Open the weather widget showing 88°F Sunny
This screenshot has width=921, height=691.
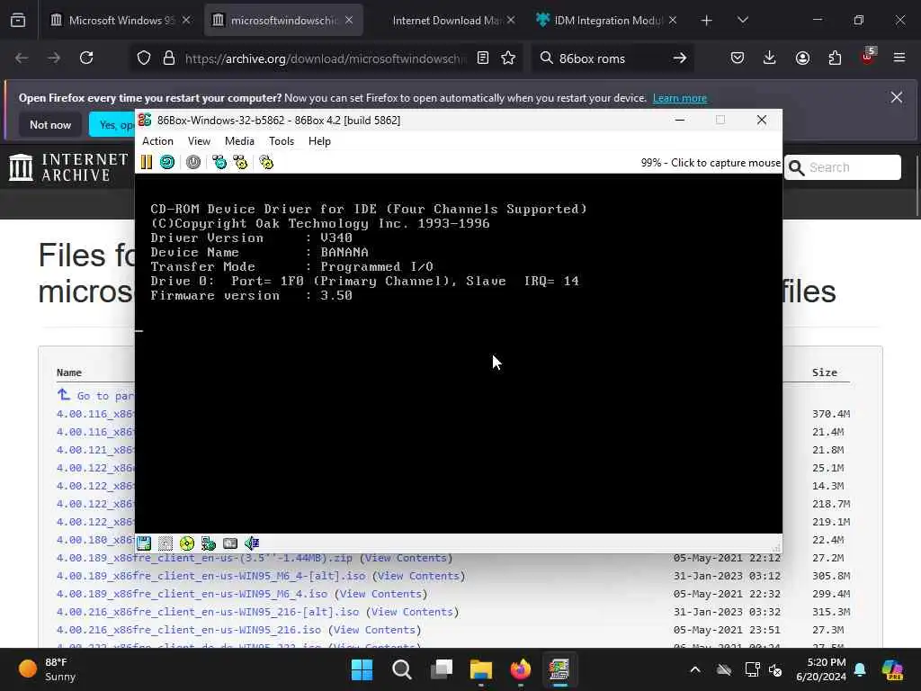pos(47,669)
